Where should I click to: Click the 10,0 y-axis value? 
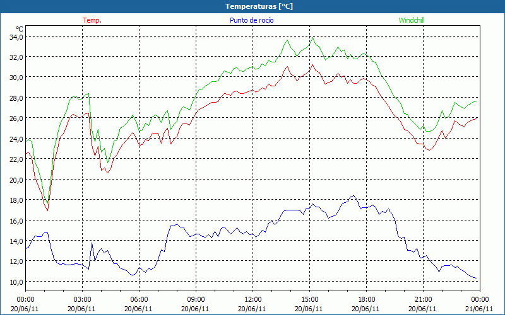pyautogui.click(x=16, y=282)
